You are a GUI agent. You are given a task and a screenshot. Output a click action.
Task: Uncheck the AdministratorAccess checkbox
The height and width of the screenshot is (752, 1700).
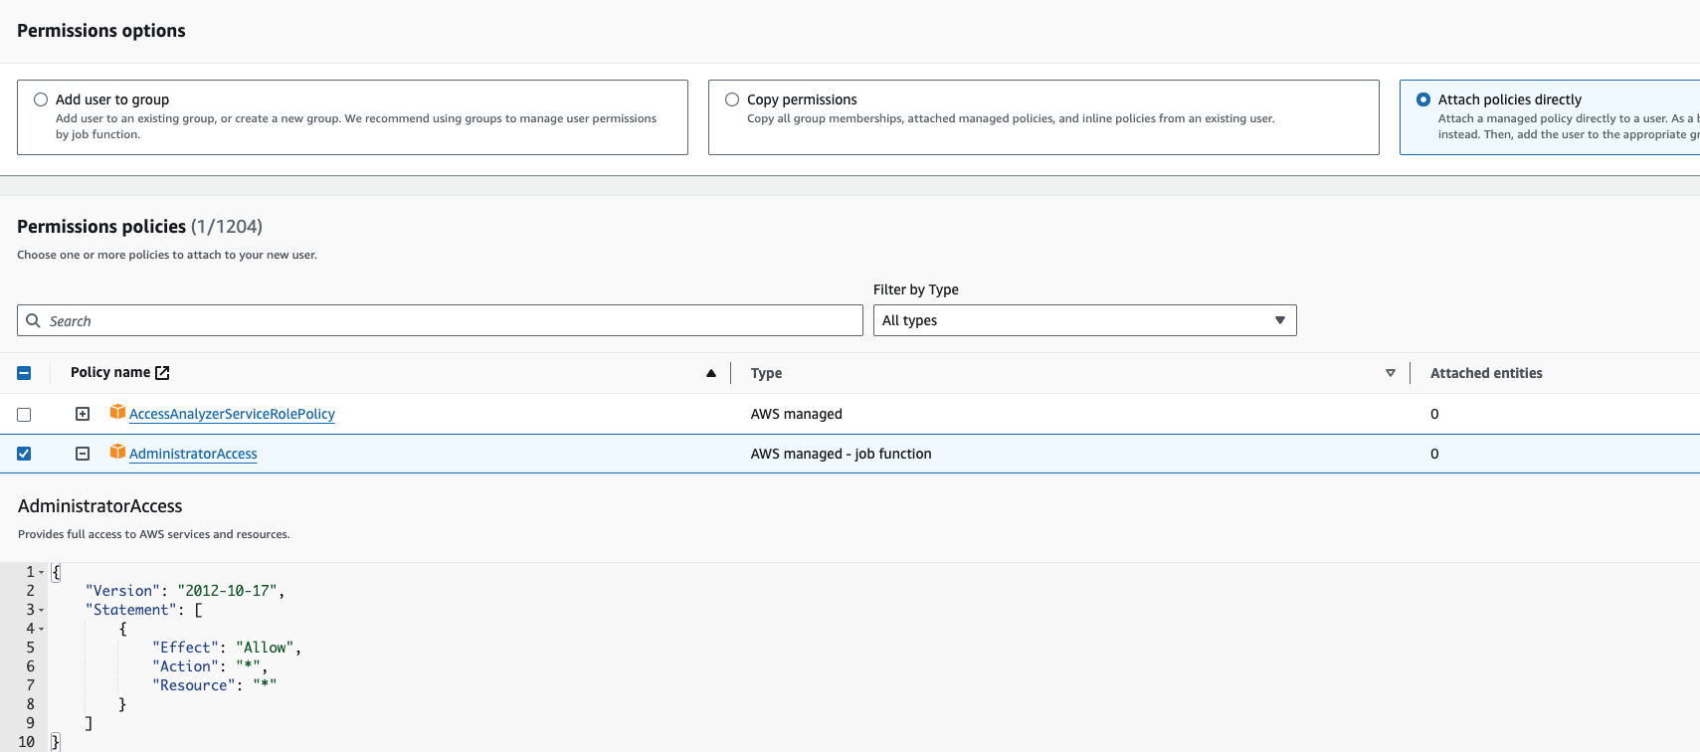(24, 454)
